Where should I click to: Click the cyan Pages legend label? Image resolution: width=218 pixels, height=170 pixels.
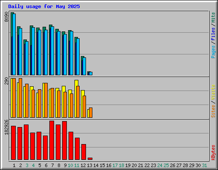pyautogui.click(x=213, y=52)
